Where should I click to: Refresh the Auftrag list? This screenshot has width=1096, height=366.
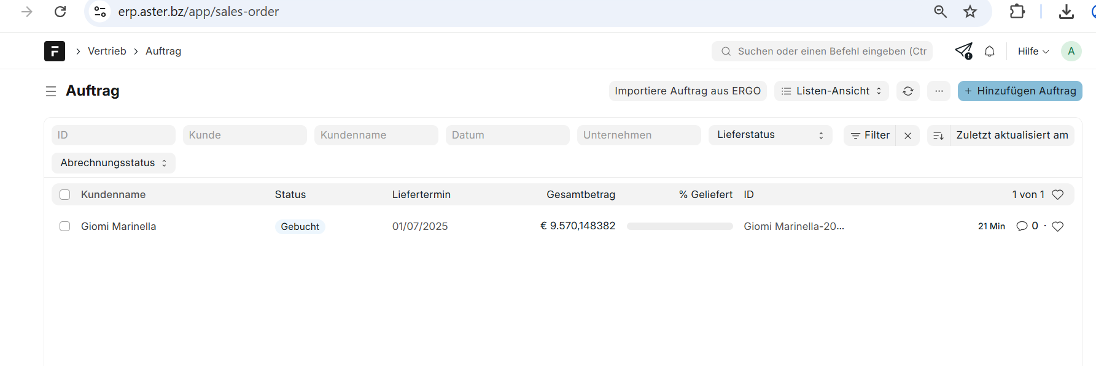(908, 91)
